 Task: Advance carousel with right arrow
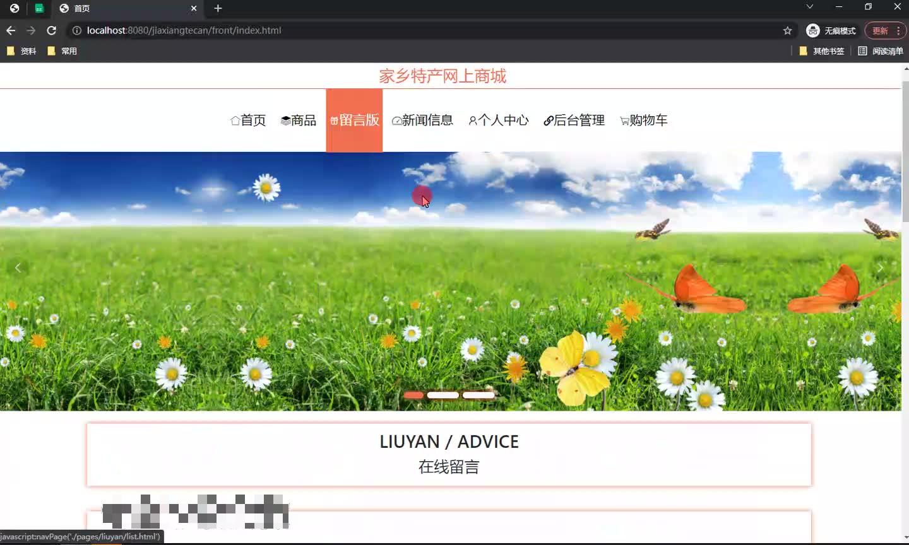point(880,267)
